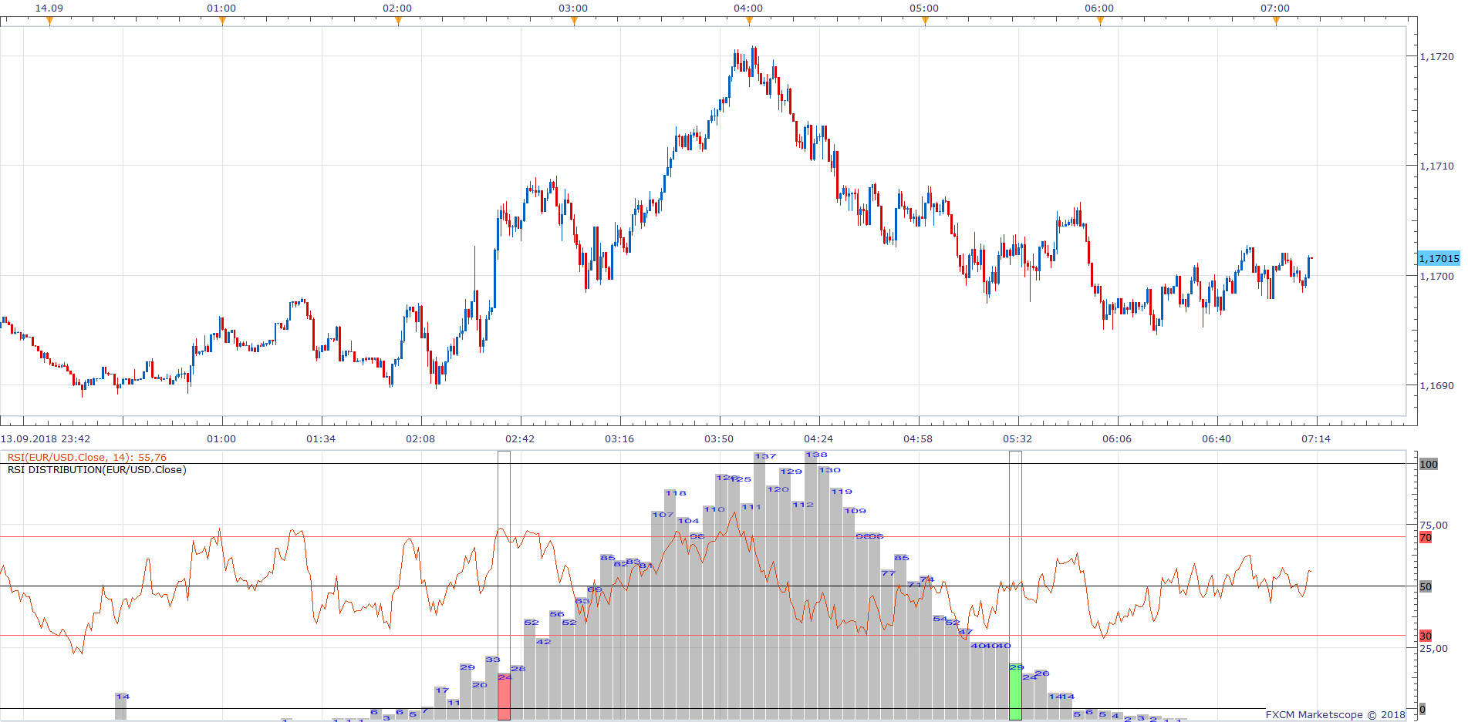The image size is (1468, 722).
Task: Select the RSI(EUR/USD.Close, 14) indicator label
Action: pos(87,457)
